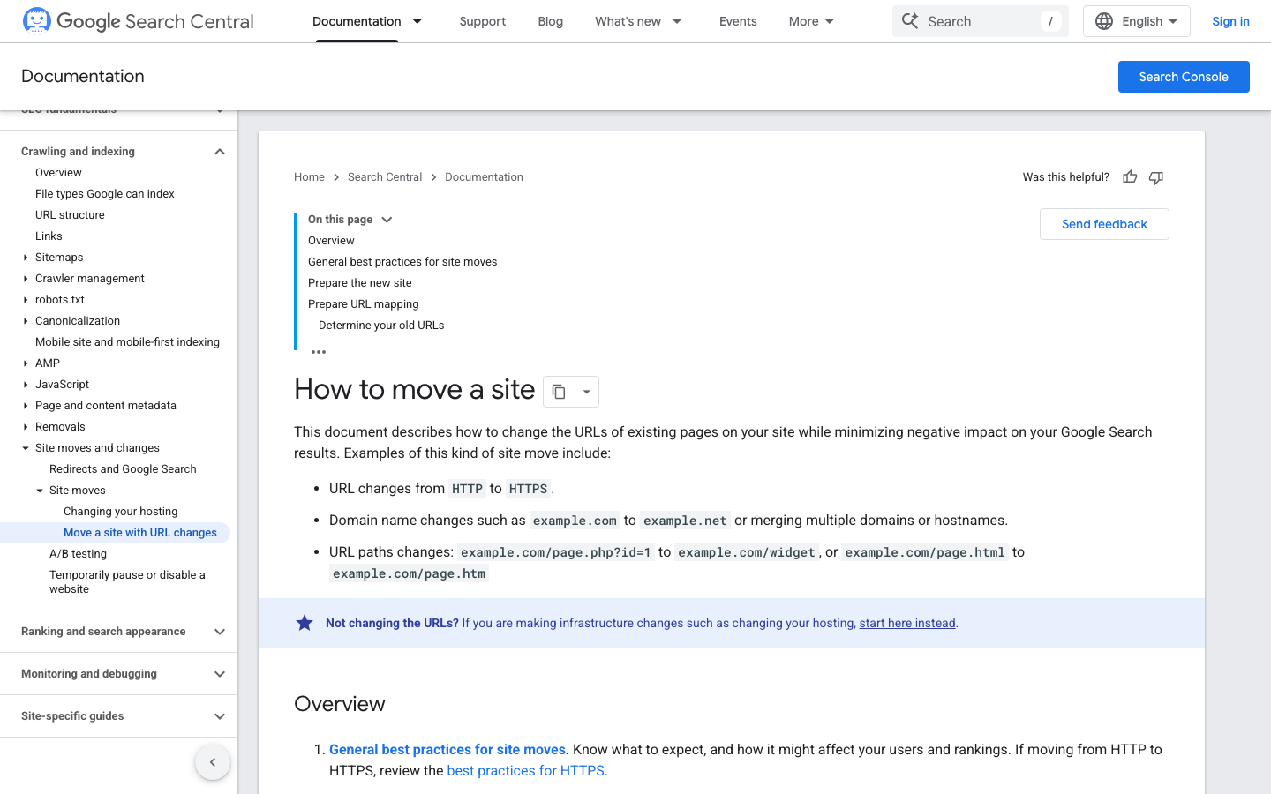This screenshot has width=1271, height=794.
Task: Expand the AMP section arrow
Action: pyautogui.click(x=26, y=363)
